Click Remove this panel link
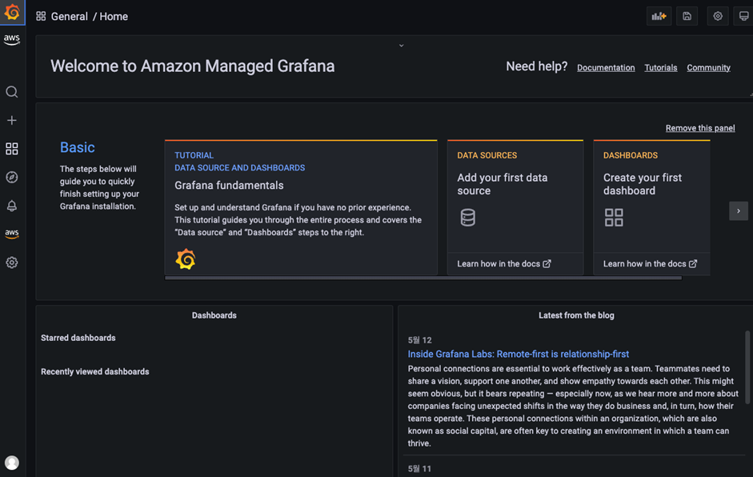 click(x=699, y=128)
